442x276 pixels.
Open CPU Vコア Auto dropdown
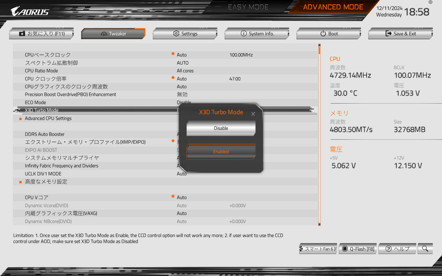point(182,198)
